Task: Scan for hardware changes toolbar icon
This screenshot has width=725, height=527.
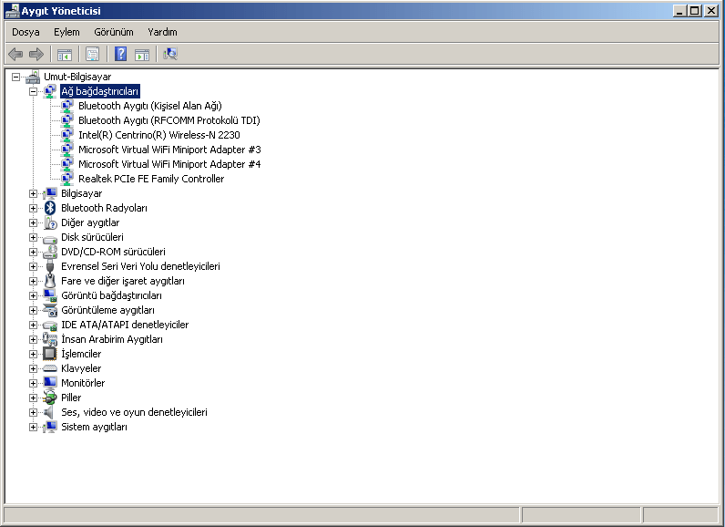Action: 170,54
